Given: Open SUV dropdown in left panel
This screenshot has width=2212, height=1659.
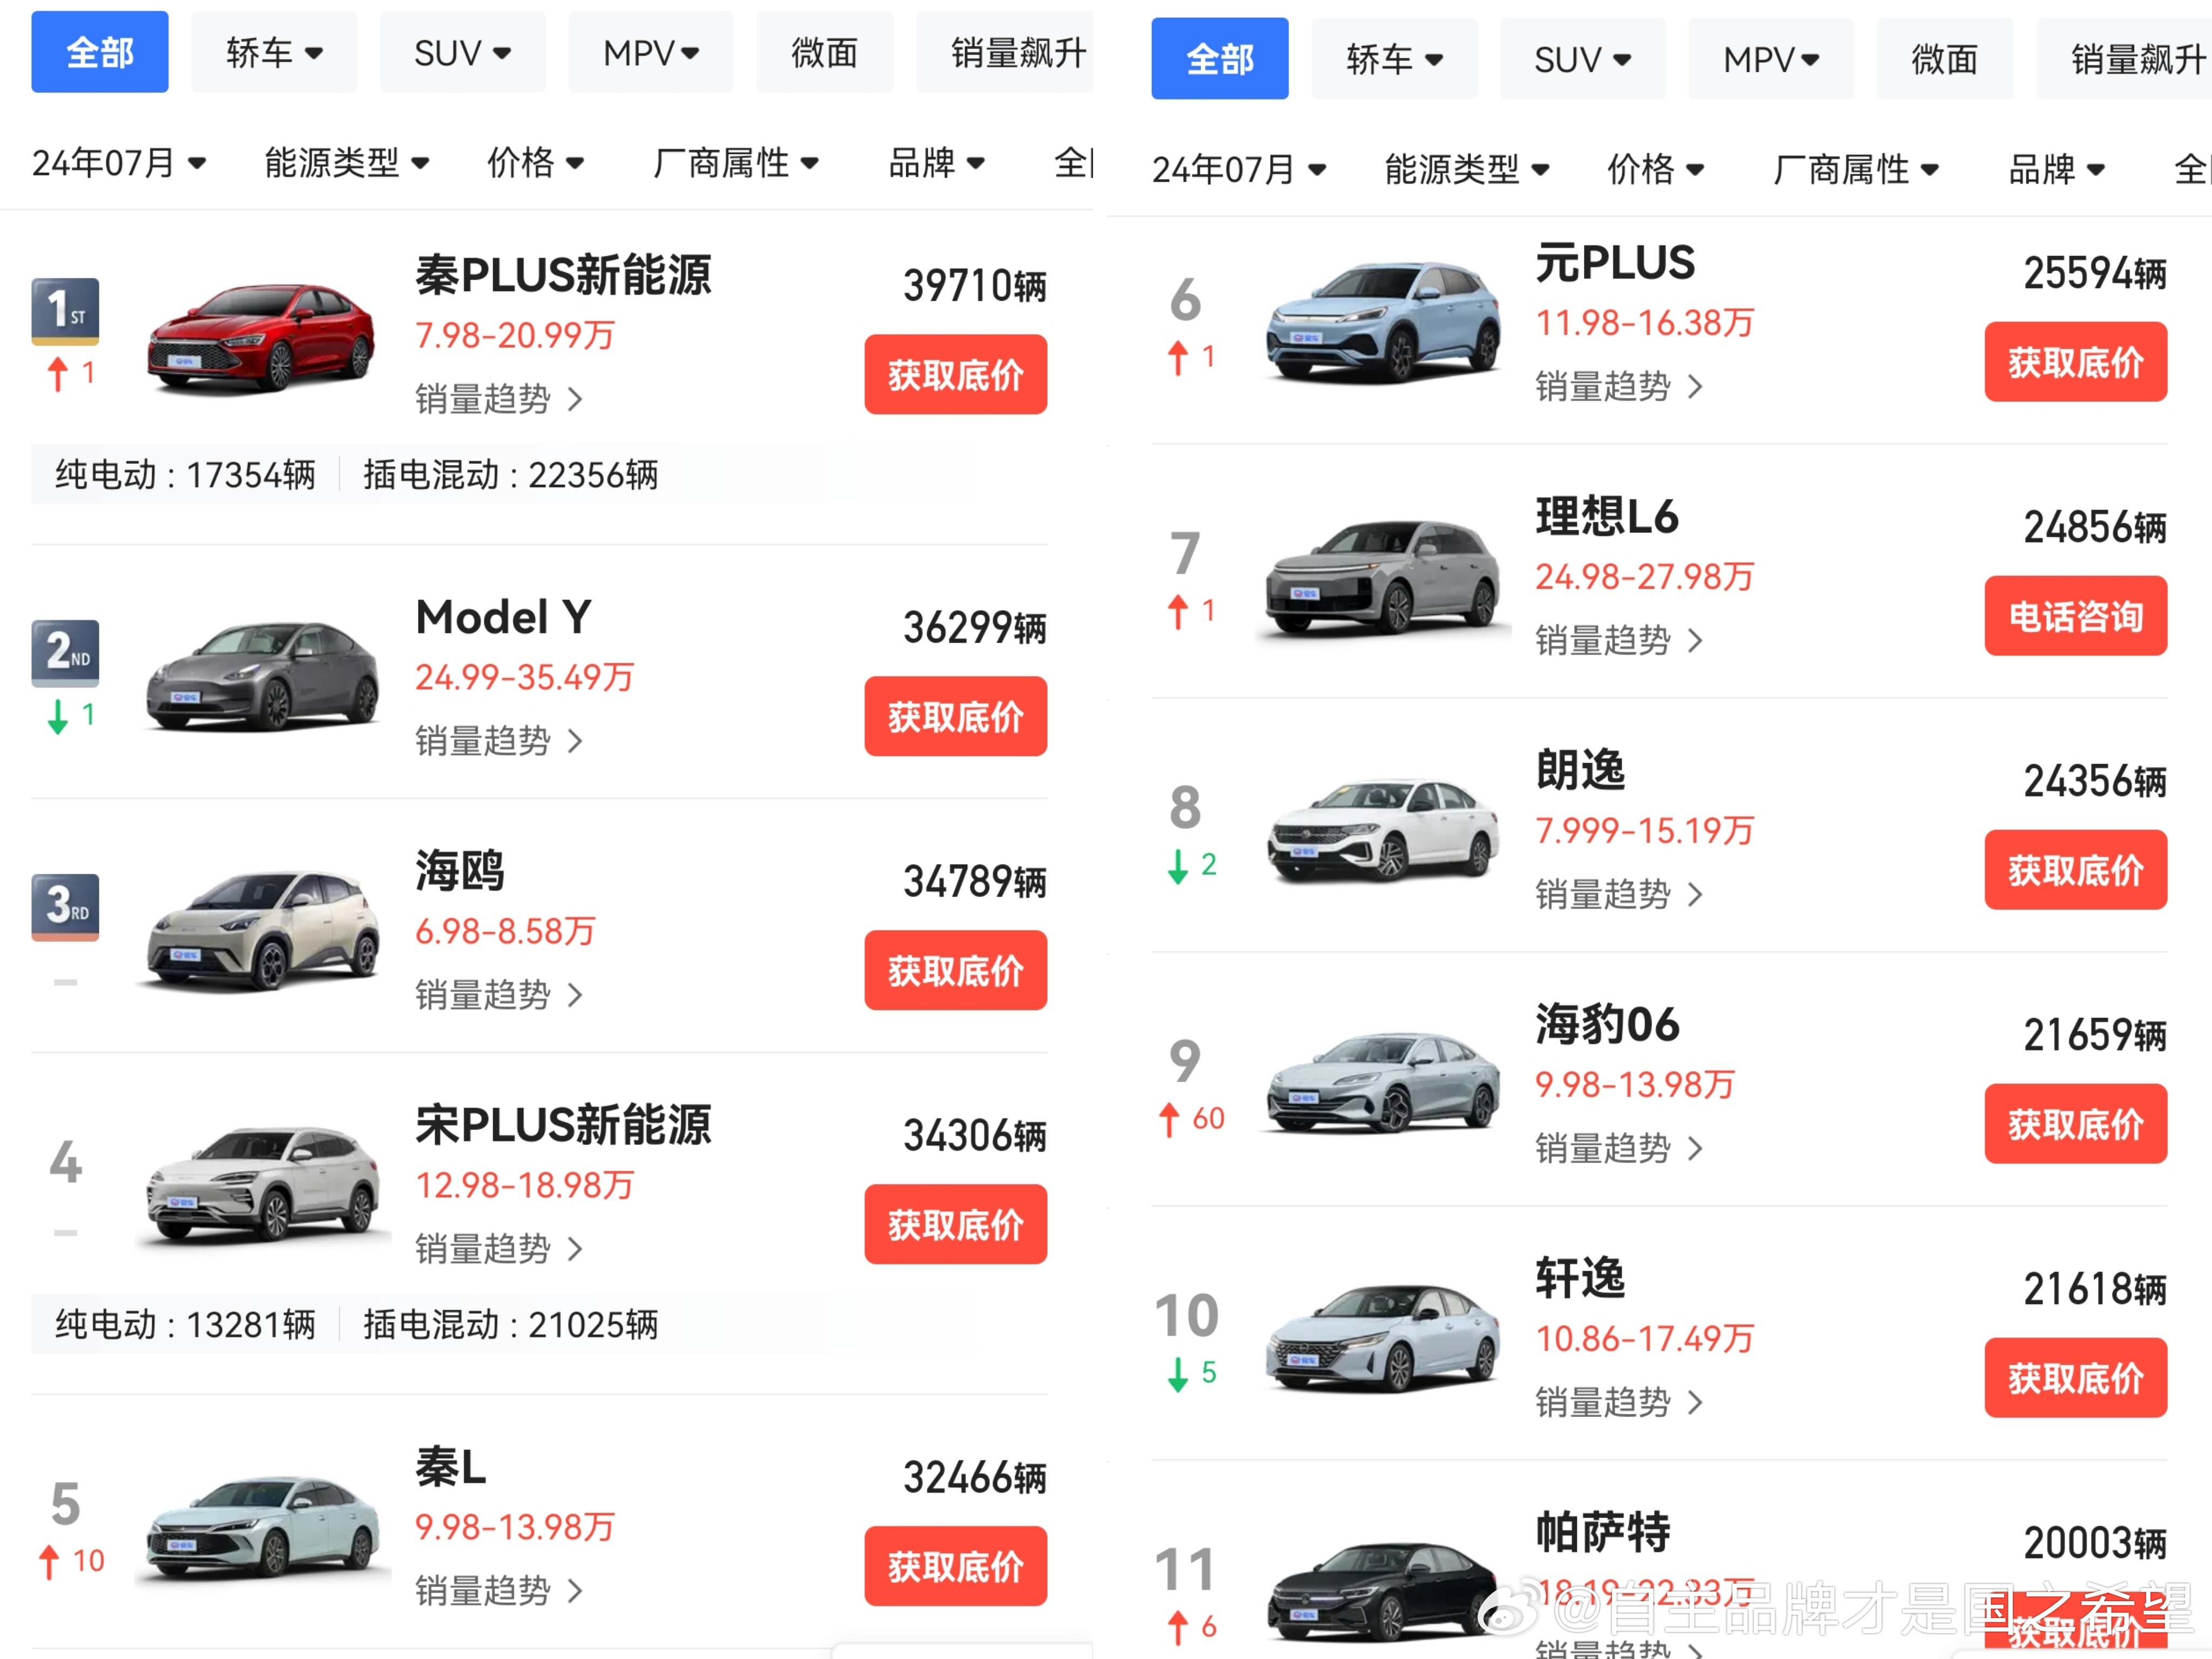Looking at the screenshot, I should pyautogui.click(x=463, y=52).
